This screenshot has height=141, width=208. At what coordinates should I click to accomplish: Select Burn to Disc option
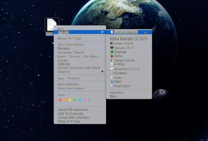(x=79, y=56)
